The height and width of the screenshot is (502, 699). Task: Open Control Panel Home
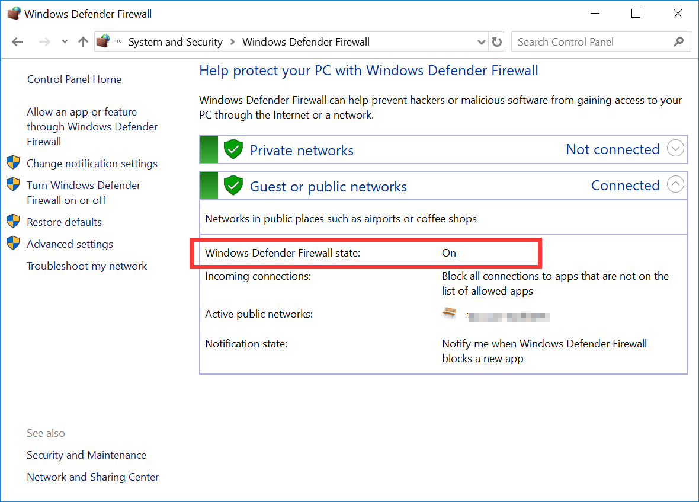click(74, 79)
